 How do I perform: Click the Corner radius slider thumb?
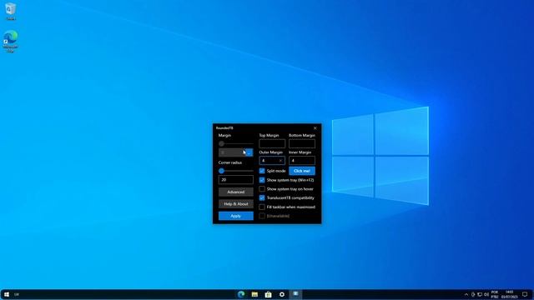click(222, 171)
